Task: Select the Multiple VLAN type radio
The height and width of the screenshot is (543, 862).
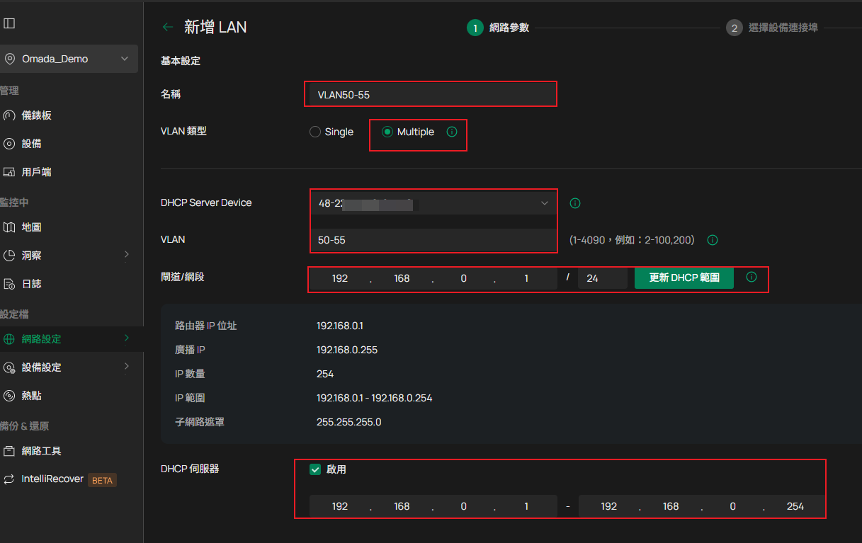Action: point(387,132)
